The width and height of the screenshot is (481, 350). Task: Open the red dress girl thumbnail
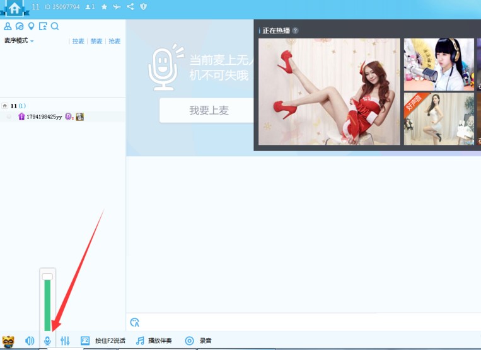click(329, 91)
